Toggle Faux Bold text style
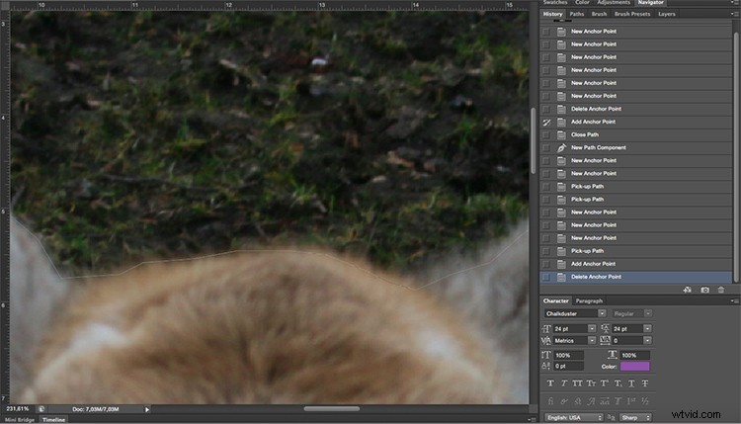 click(x=550, y=383)
